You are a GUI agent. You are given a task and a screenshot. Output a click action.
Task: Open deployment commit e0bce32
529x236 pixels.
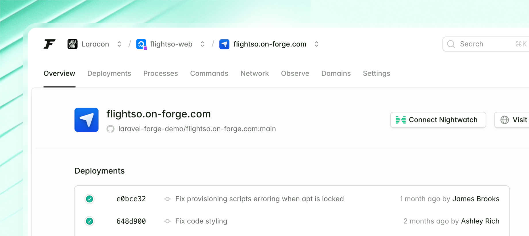coord(131,199)
